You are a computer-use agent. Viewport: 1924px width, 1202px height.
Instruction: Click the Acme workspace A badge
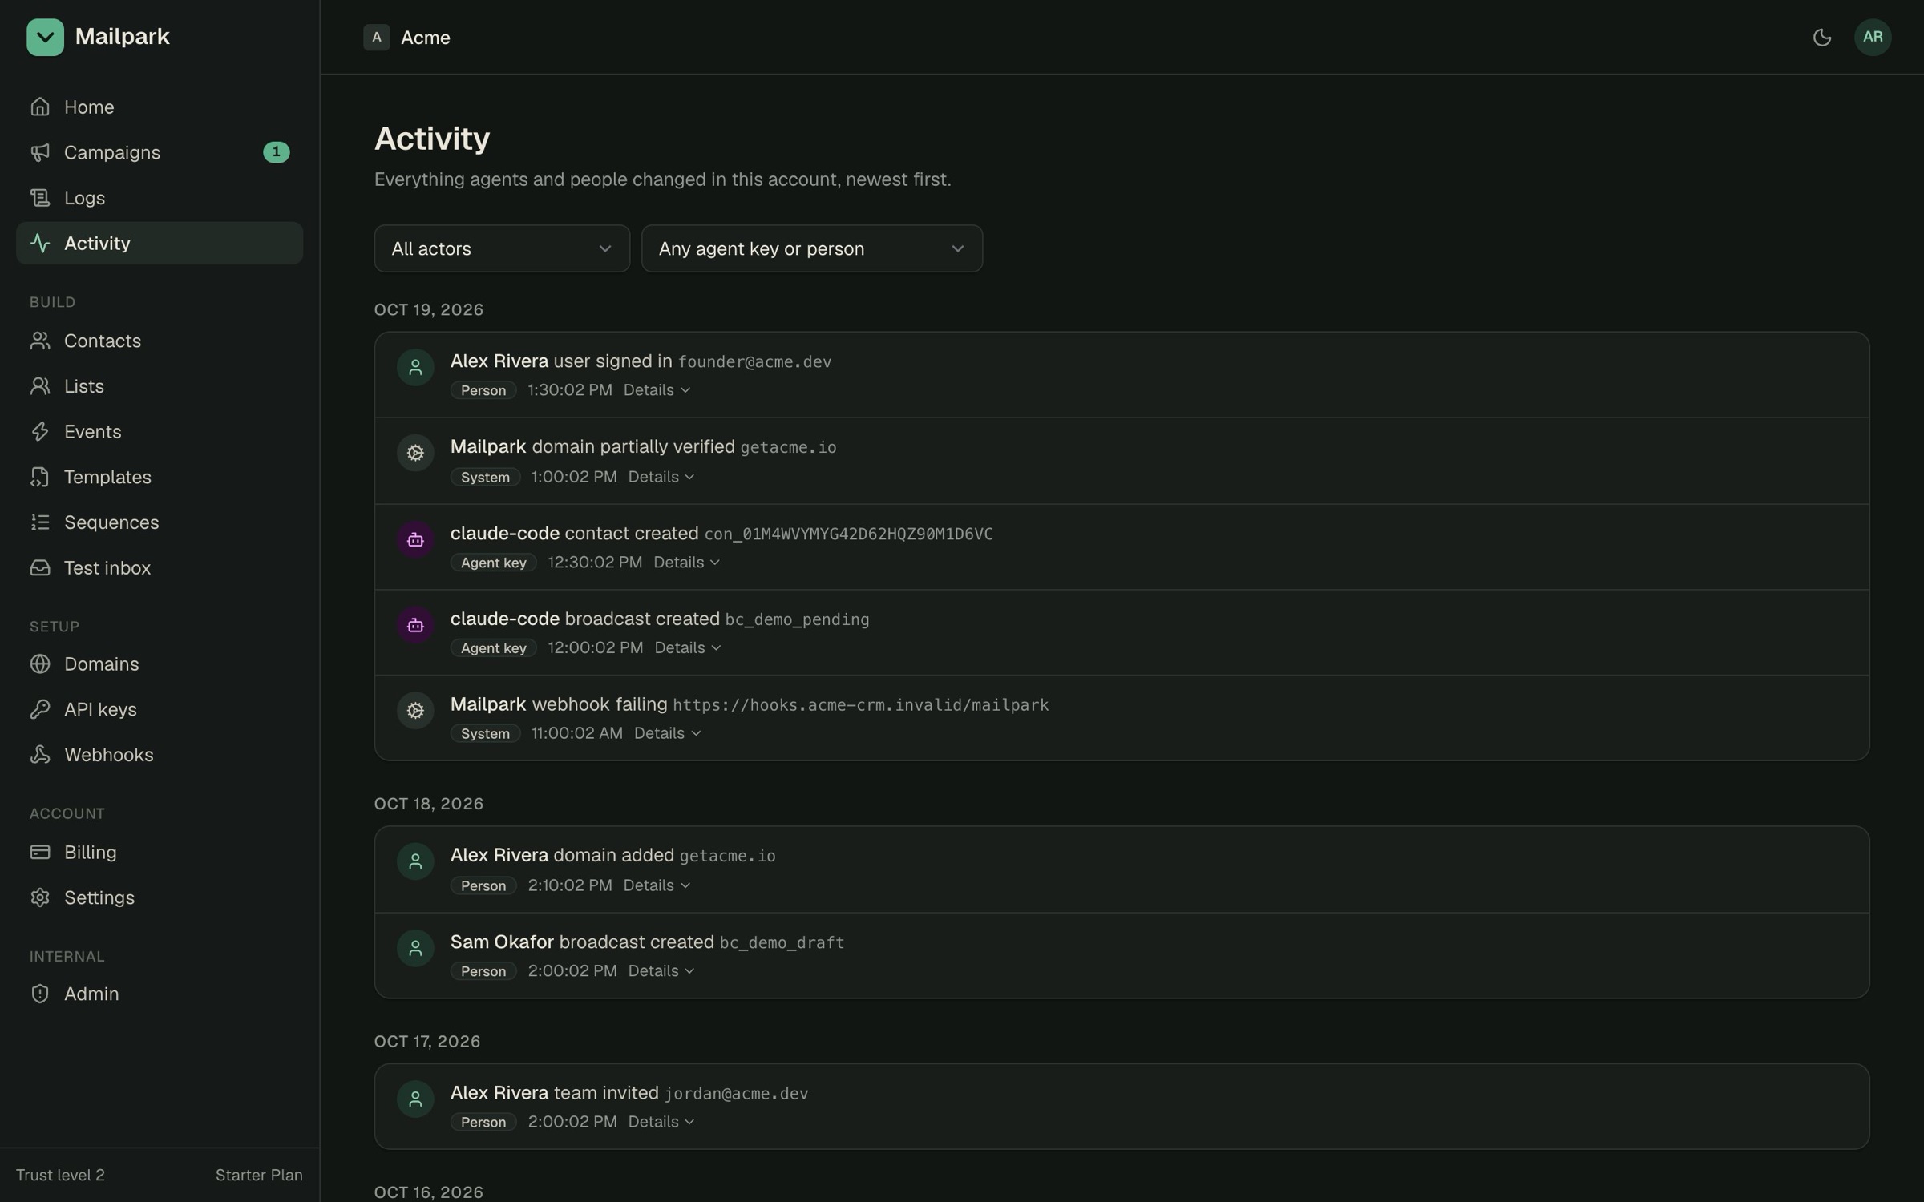376,37
